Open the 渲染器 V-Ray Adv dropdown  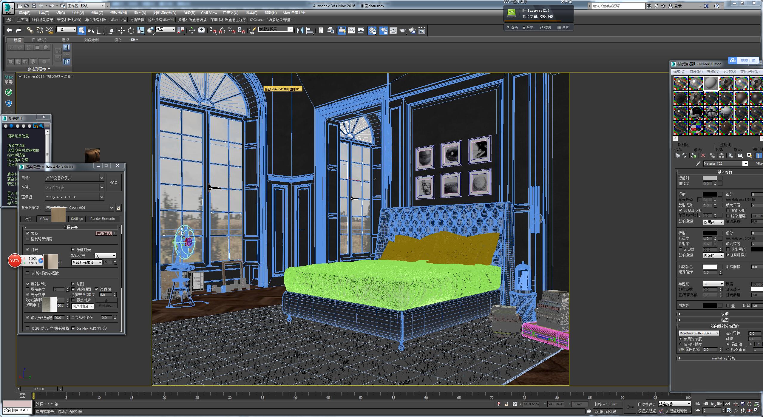point(75,197)
